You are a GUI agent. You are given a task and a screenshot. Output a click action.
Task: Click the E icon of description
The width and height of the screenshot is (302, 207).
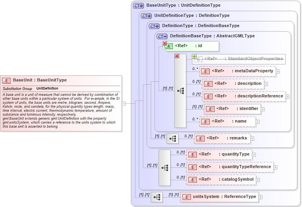click(208, 84)
